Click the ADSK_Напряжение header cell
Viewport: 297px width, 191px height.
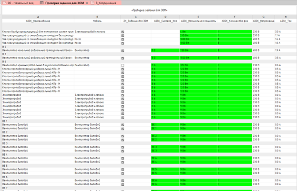pos(263,21)
